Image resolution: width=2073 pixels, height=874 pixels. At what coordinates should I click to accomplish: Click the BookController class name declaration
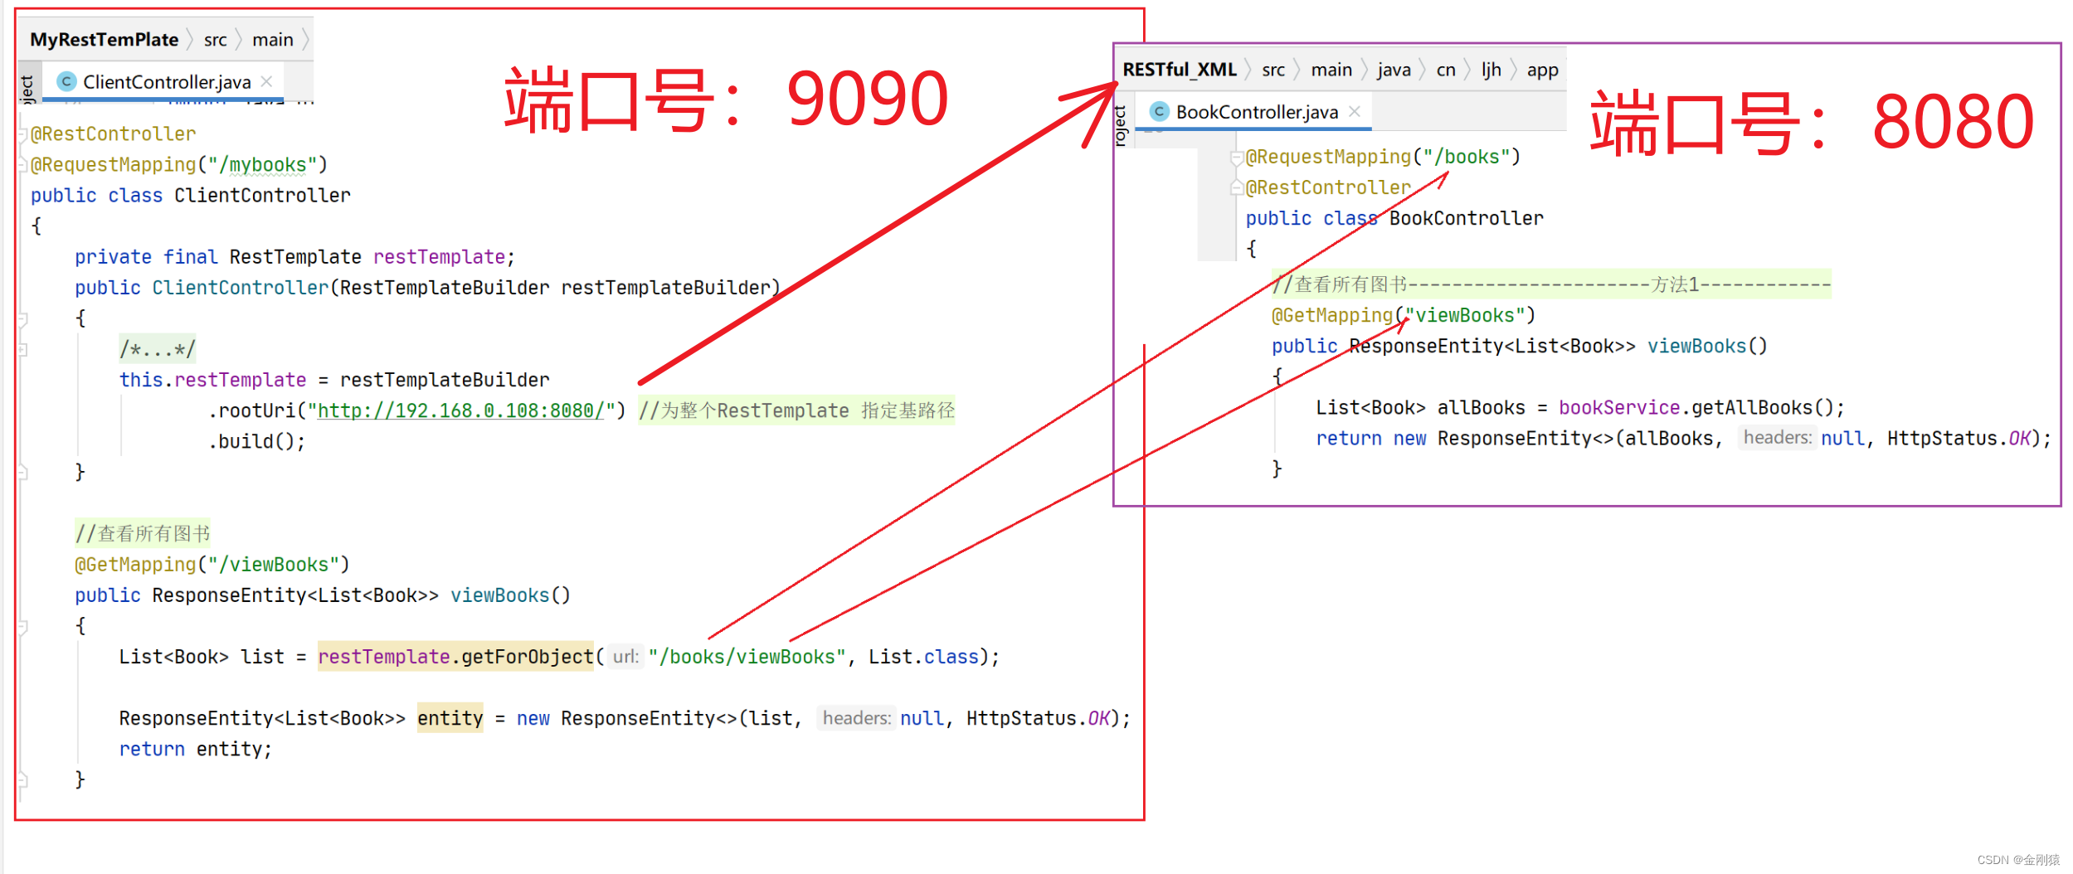(x=1466, y=218)
